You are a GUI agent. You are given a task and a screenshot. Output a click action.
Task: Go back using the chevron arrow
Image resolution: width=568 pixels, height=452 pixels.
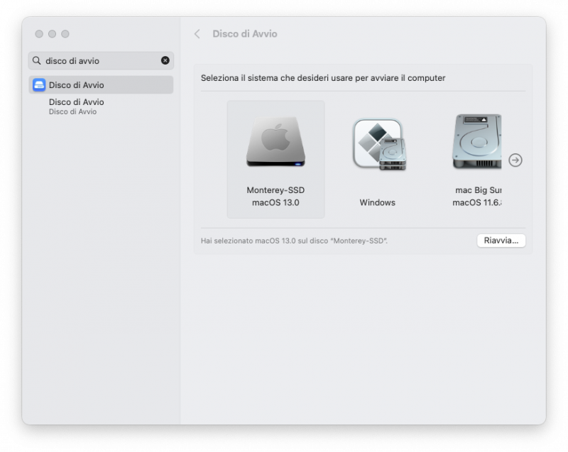[197, 34]
